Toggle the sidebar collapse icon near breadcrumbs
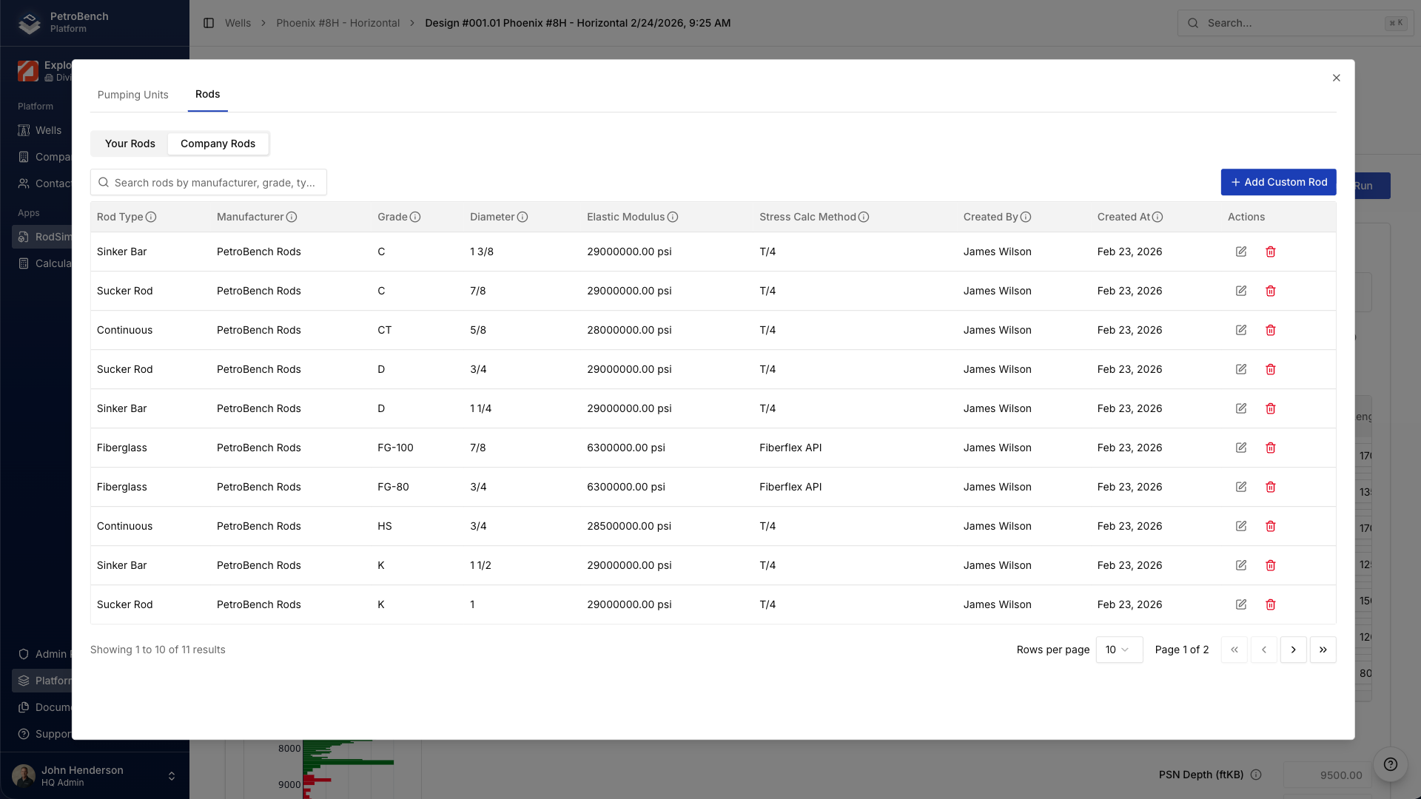This screenshot has width=1421, height=799. click(208, 23)
